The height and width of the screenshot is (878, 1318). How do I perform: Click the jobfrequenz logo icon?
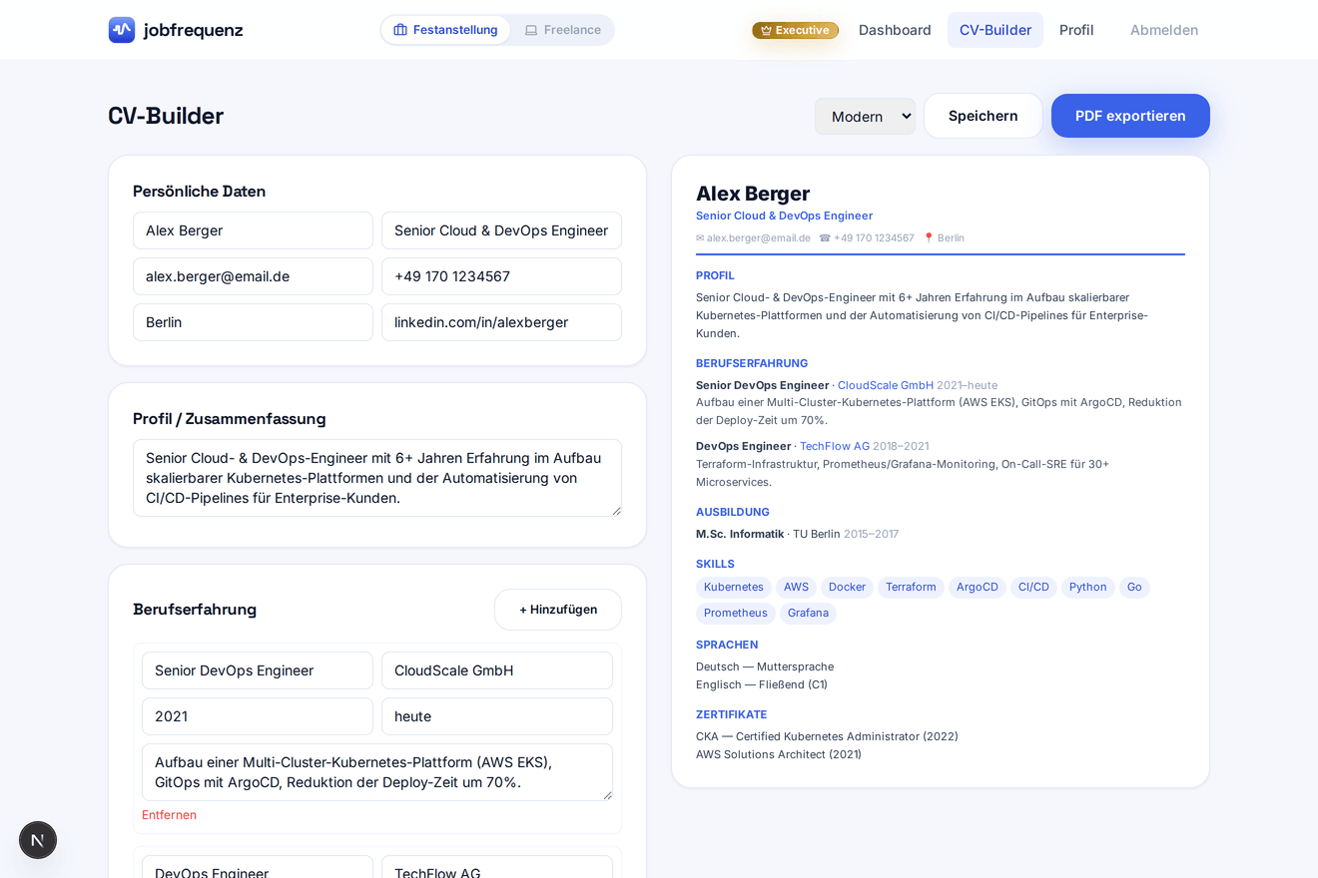point(122,30)
